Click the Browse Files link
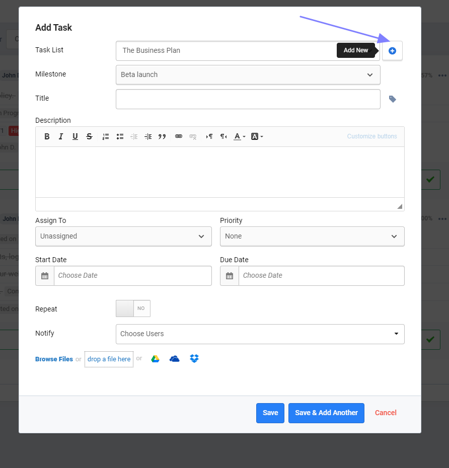Image resolution: width=449 pixels, height=468 pixels. [54, 359]
